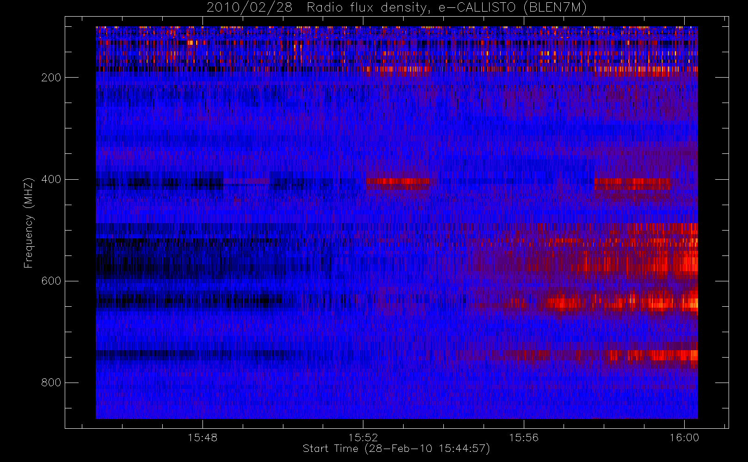Click the 'Start Time (28-Feb-10 15:44:57)' label
This screenshot has width=748, height=462.
[x=396, y=449]
